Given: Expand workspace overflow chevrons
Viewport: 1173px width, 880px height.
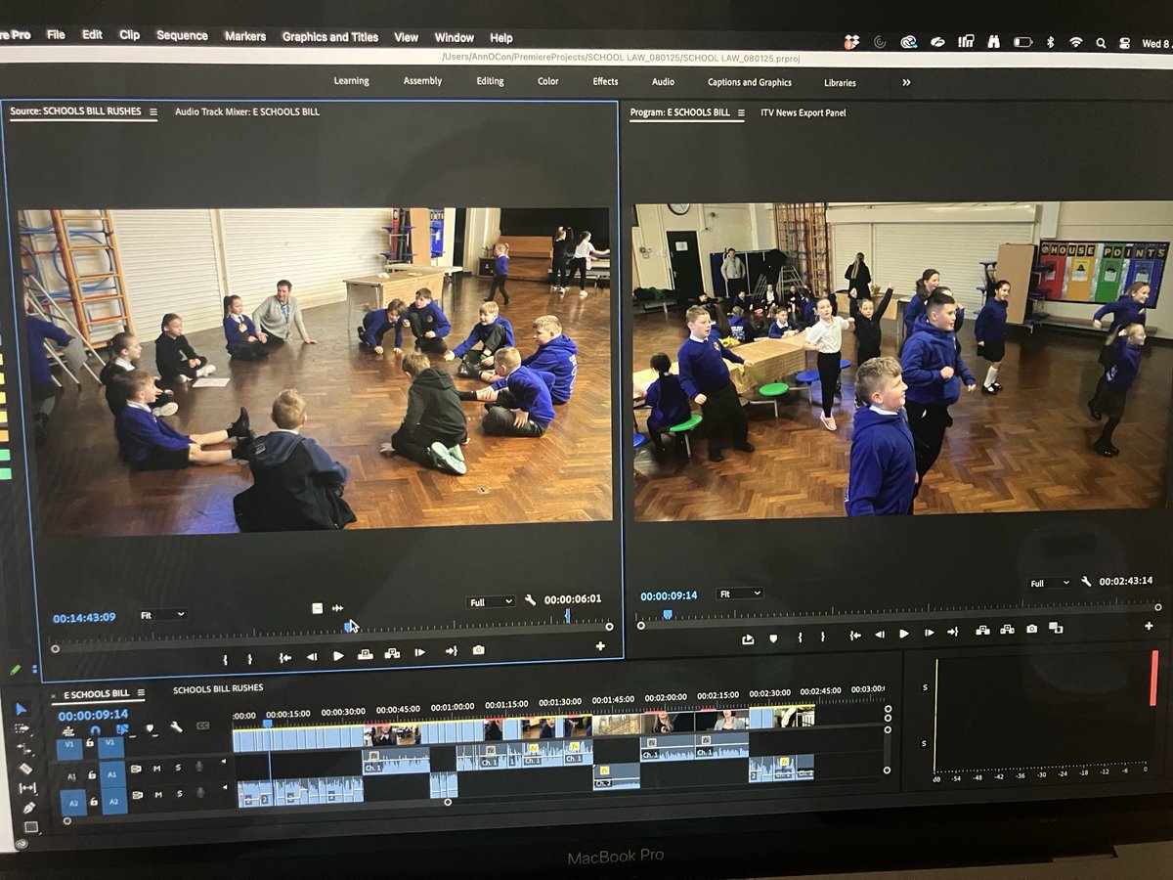Looking at the screenshot, I should pos(906,82).
